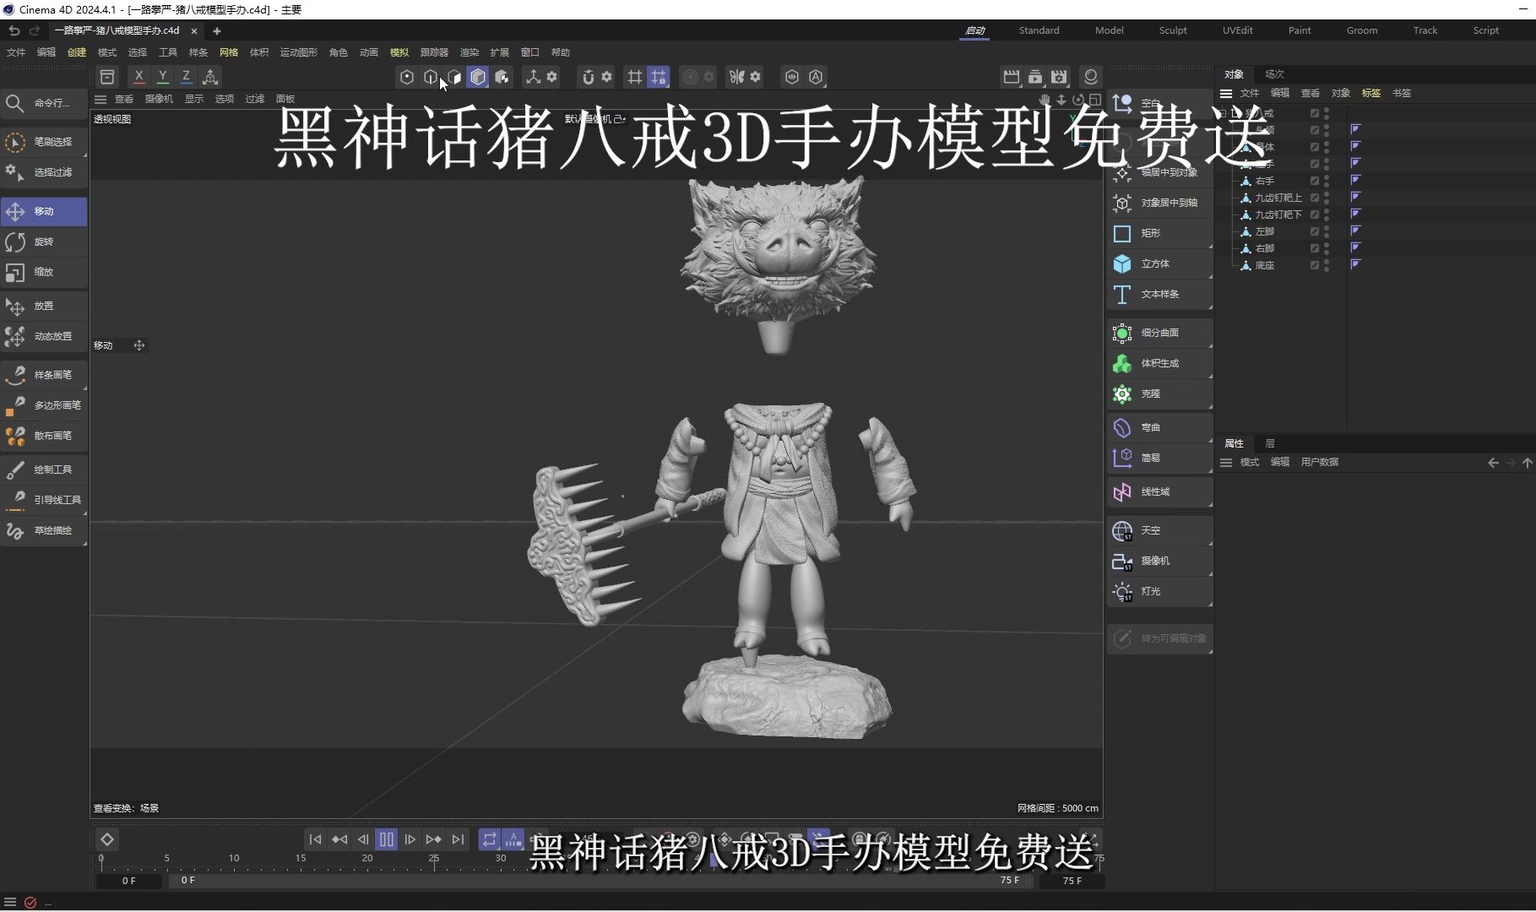Activate the brush selection (笔刷选择) tool
The width and height of the screenshot is (1536, 912).
(44, 142)
